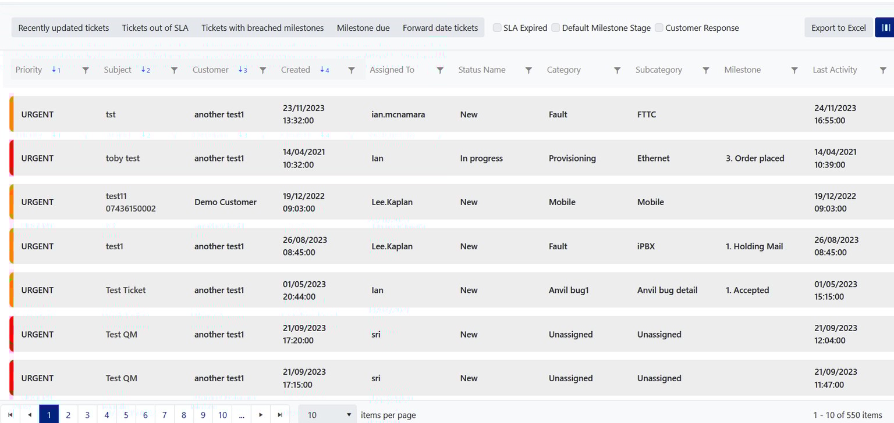Screen dimensions: 894x423
Task: Go to the last page arrow
Action: (280, 415)
